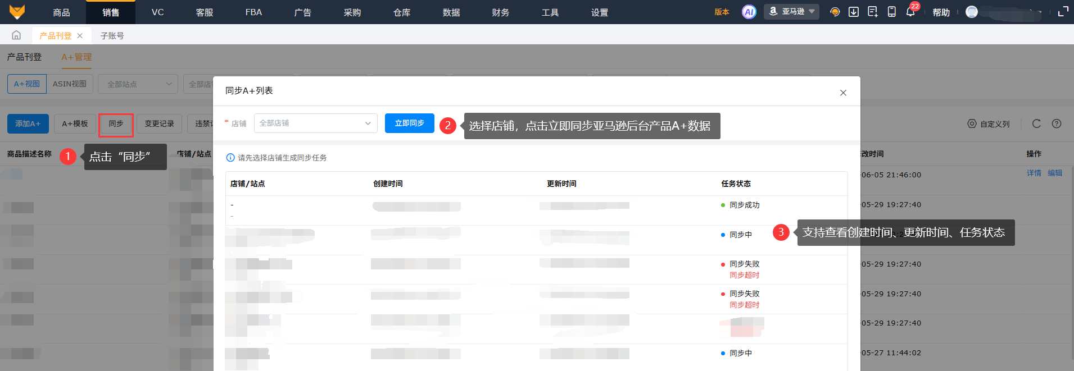Open the VC menu

click(158, 12)
